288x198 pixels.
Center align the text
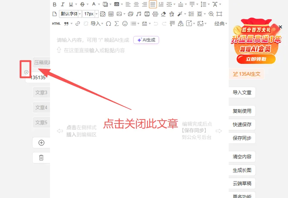coord(136,4)
